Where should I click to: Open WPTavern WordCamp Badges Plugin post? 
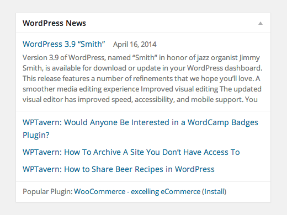pos(140,128)
